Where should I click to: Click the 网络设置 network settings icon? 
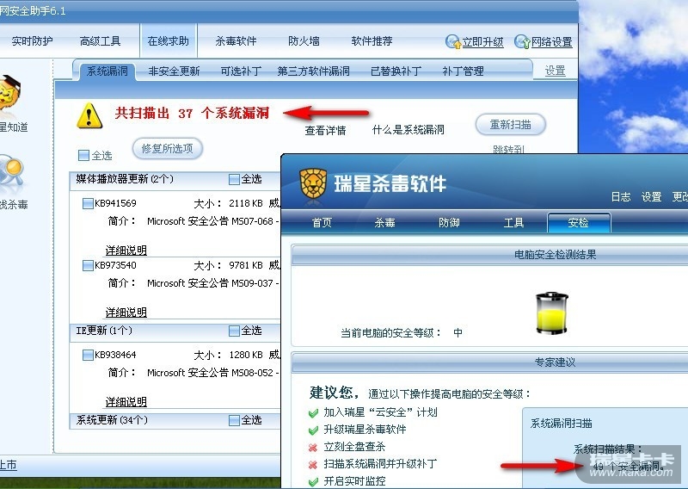point(522,41)
